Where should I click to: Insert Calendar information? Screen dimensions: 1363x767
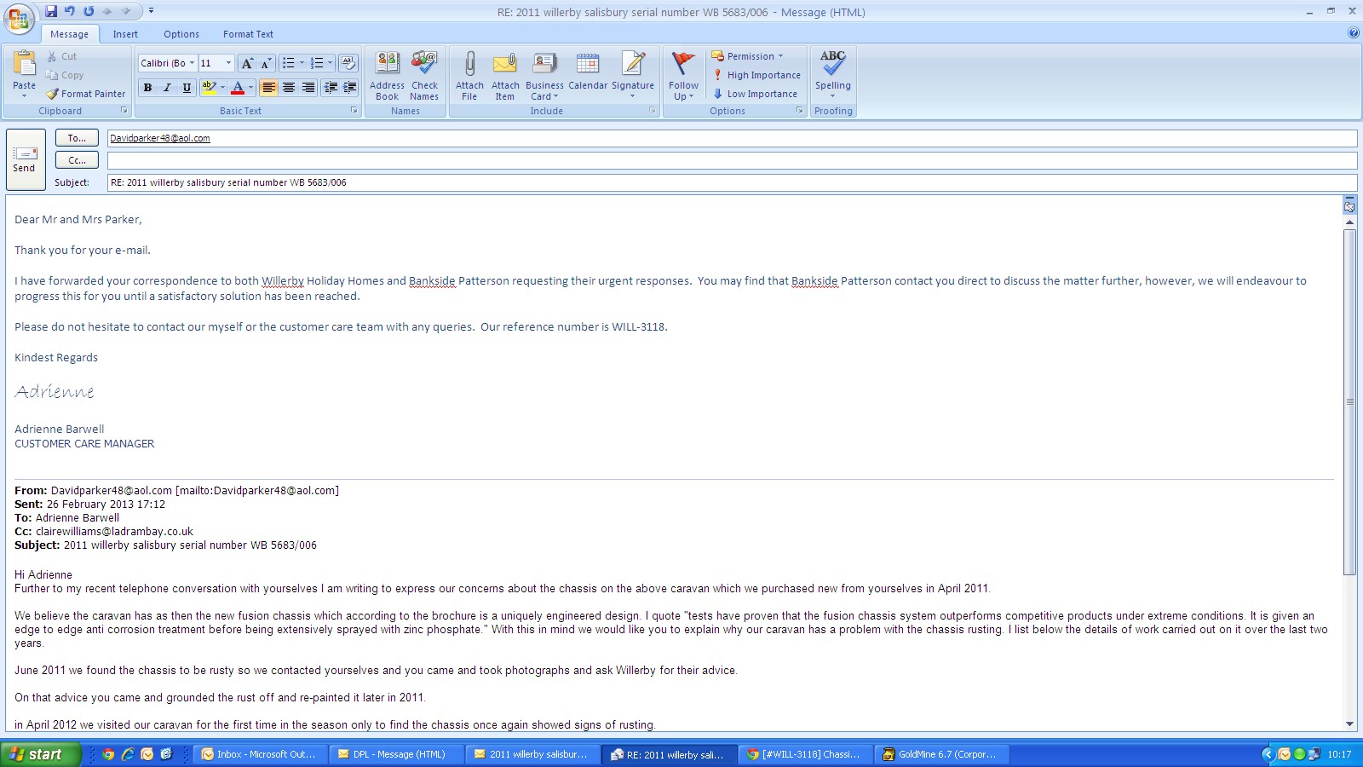[x=588, y=72]
